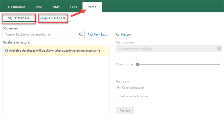Click the 'Available databases will be shown' message
Screen dimensions: 224x117
click(55, 51)
